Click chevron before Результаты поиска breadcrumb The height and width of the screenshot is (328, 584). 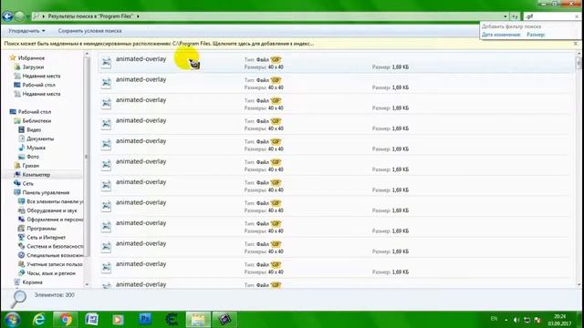44,16
